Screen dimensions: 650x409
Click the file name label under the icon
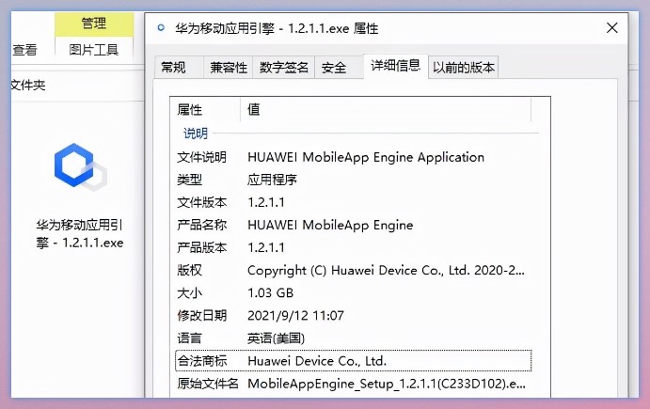[x=80, y=234]
